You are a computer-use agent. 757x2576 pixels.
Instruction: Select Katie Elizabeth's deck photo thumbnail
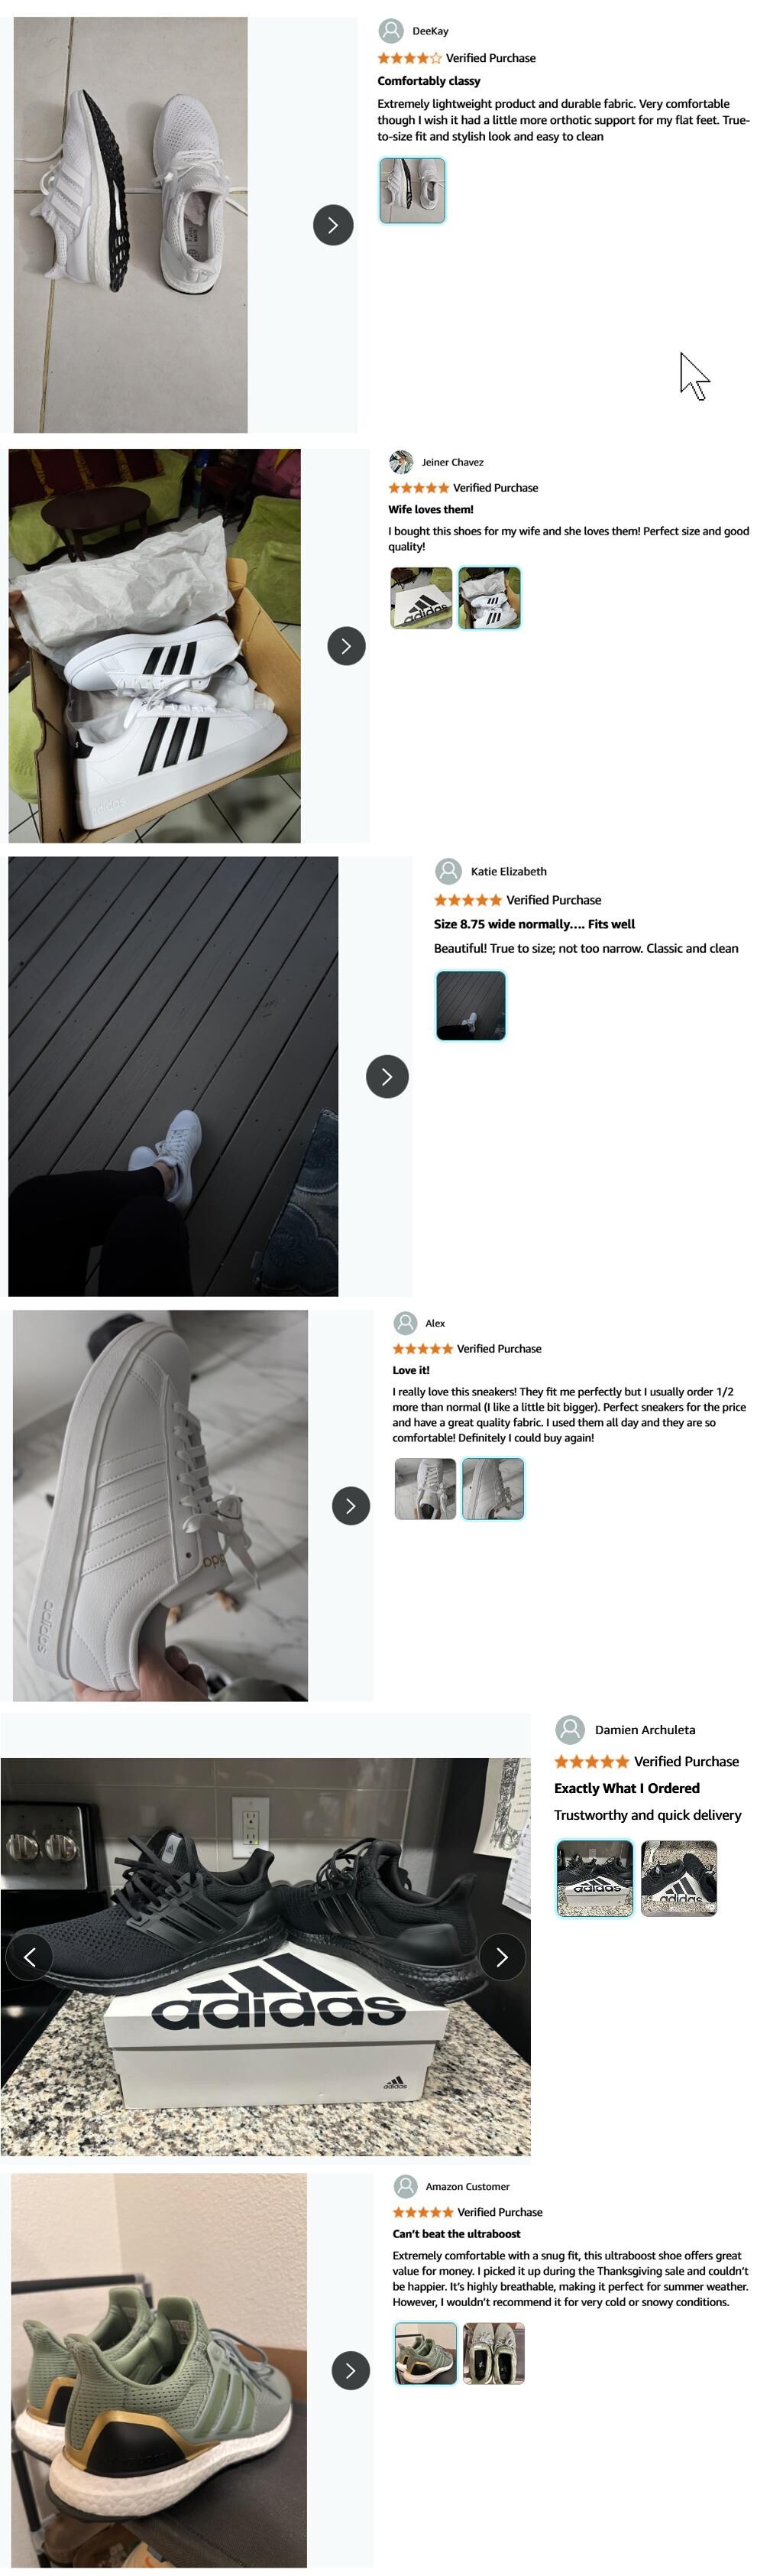tap(471, 1006)
